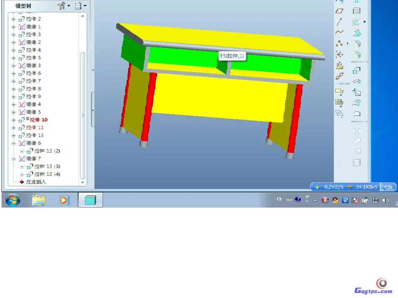
Task: Select 拉伸 10 in model tree
Action: point(38,120)
